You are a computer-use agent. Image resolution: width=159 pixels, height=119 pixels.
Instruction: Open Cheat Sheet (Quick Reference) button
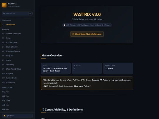tap(87, 34)
